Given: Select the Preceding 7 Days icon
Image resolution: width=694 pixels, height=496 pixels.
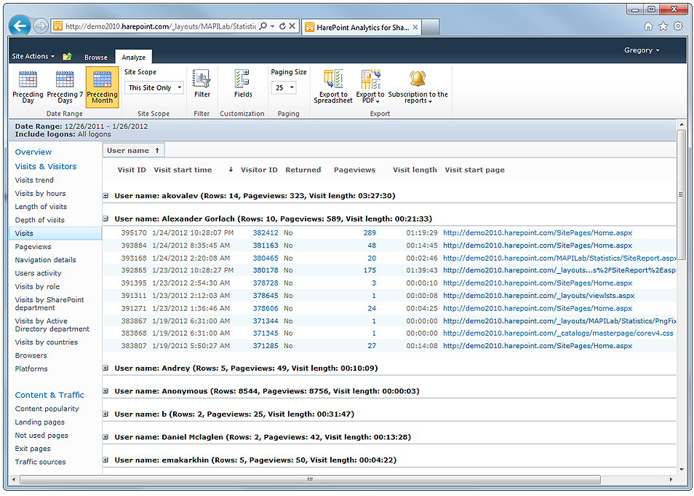Looking at the screenshot, I should (65, 87).
